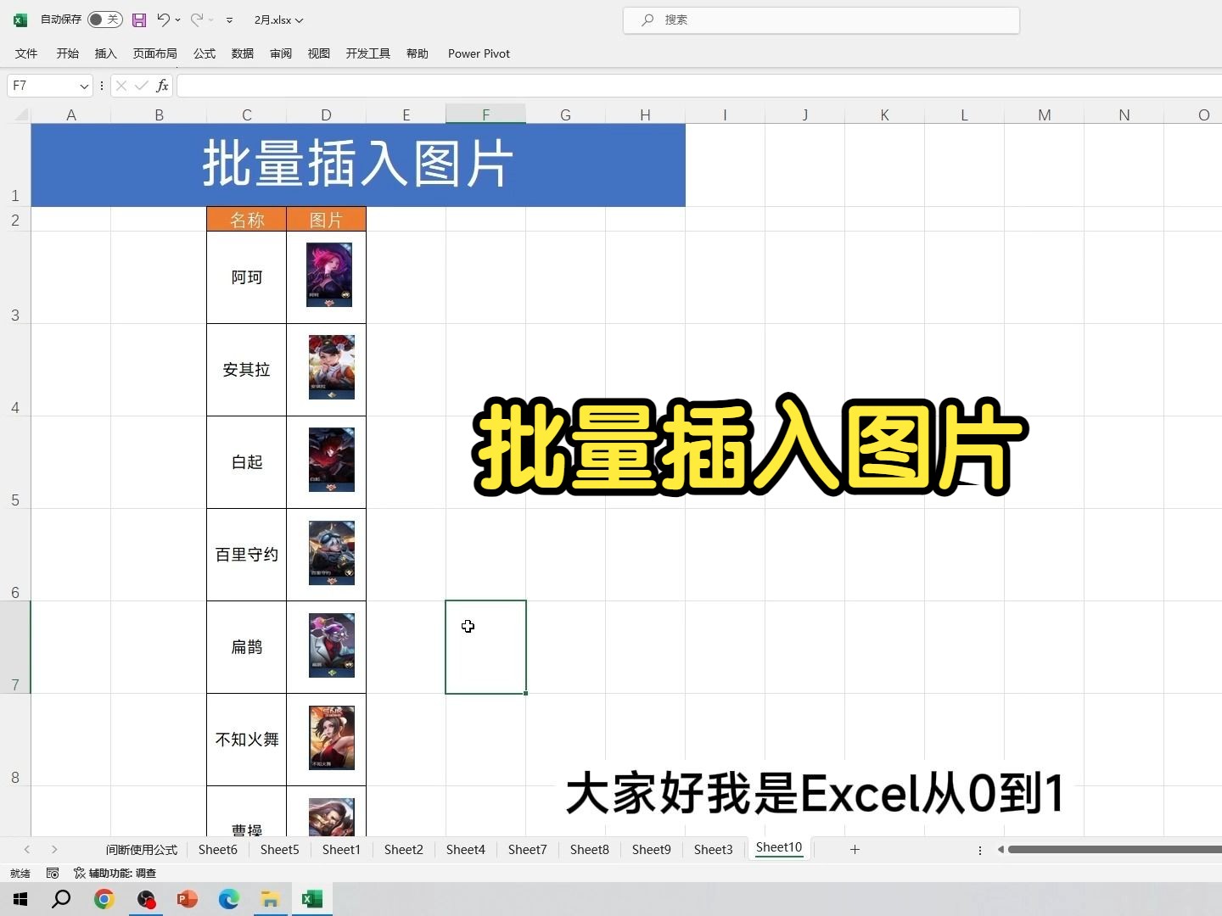Image resolution: width=1222 pixels, height=916 pixels.
Task: Open the Power Pivot tab
Action: click(x=479, y=53)
